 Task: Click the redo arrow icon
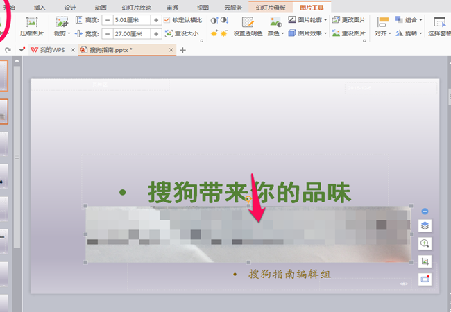(x=8, y=50)
